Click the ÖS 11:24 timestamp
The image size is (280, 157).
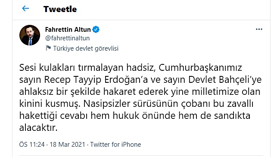pos(32,145)
